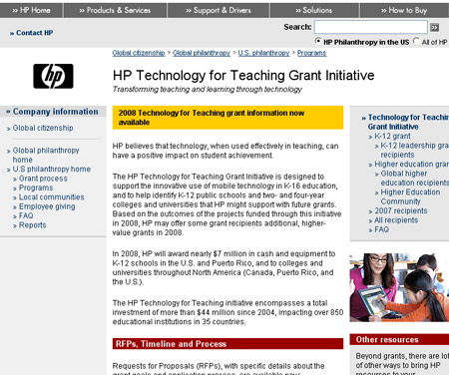Viewport: 449px width, 375px height.
Task: Click the page title HP Technology for Teaching
Action: 243,76
